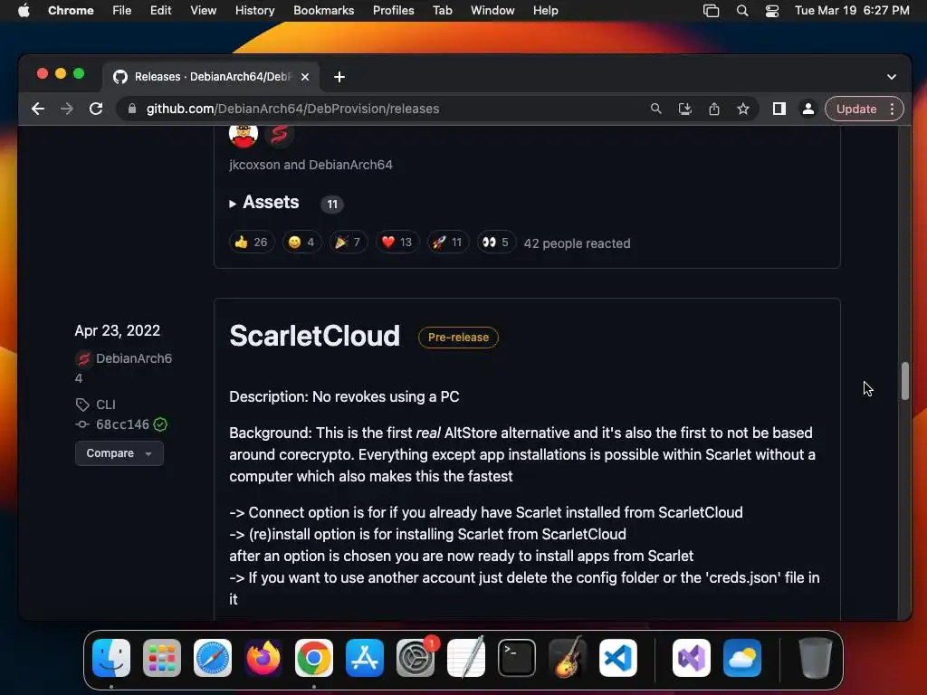Viewport: 927px width, 695px height.
Task: Open the Help menu
Action: tap(545, 11)
